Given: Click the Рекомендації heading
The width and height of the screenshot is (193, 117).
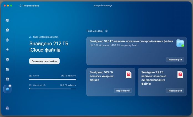Looking at the screenshot, I should 95,31.
